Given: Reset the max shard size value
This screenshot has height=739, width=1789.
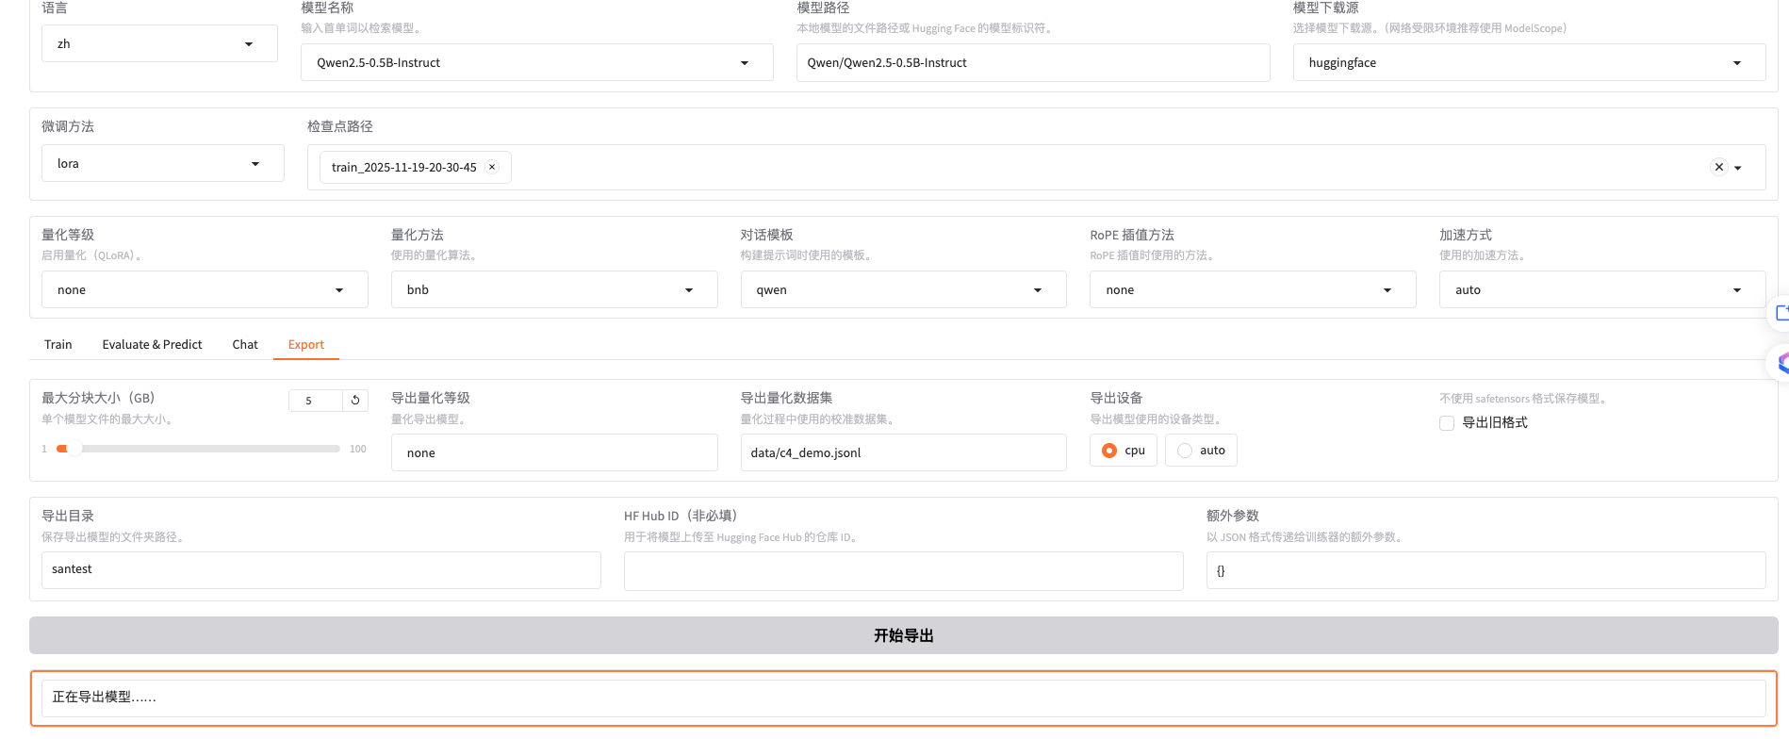Looking at the screenshot, I should click(x=355, y=401).
